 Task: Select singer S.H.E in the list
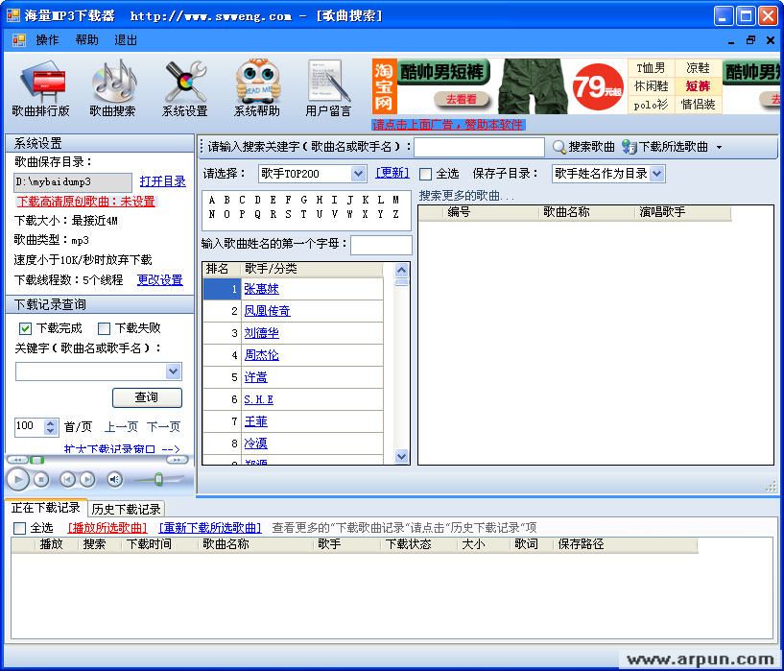tap(258, 399)
